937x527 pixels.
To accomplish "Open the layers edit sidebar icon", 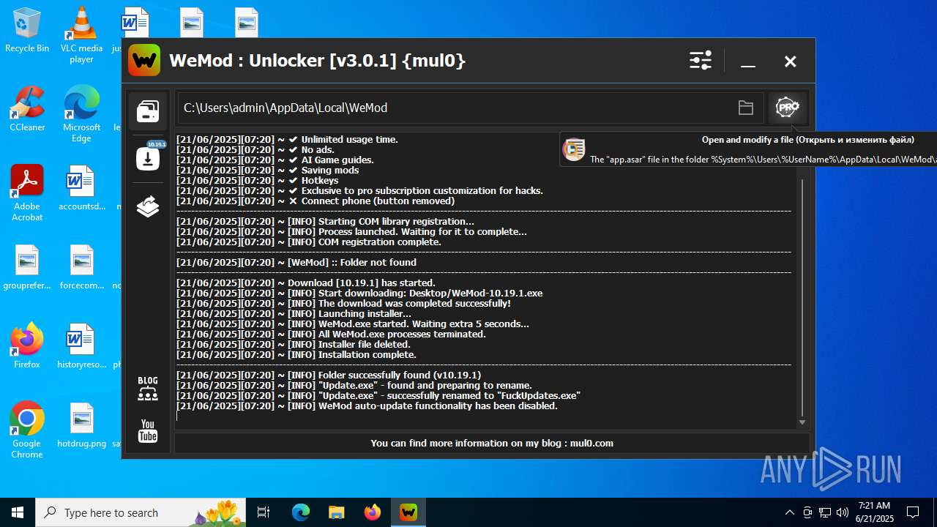I will 148,207.
